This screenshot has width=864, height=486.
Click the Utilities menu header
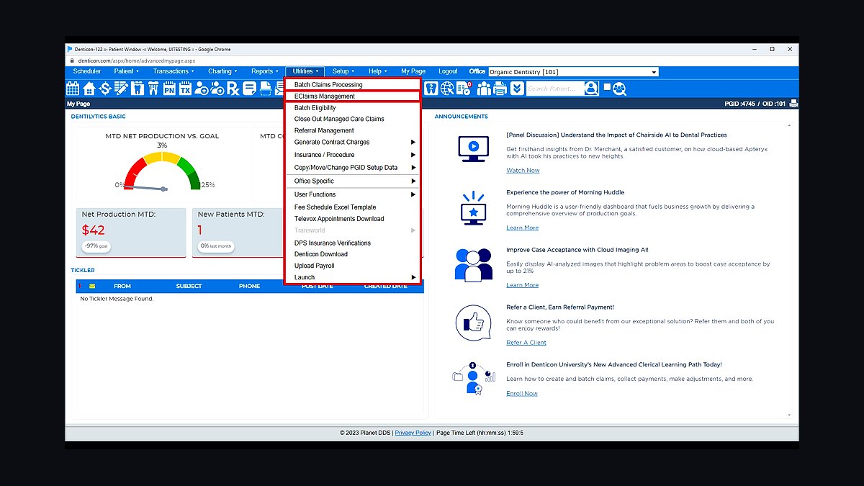click(305, 71)
